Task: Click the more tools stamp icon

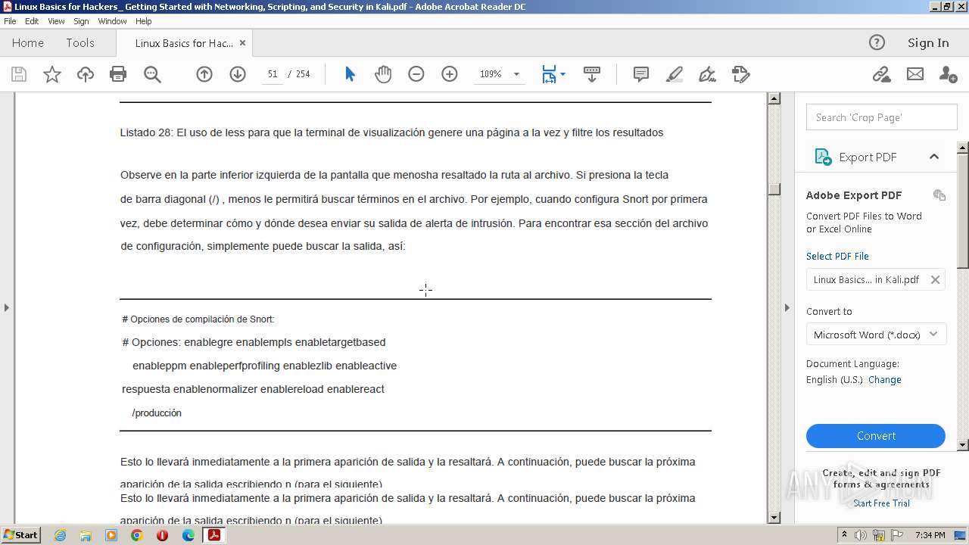Action: pos(740,74)
